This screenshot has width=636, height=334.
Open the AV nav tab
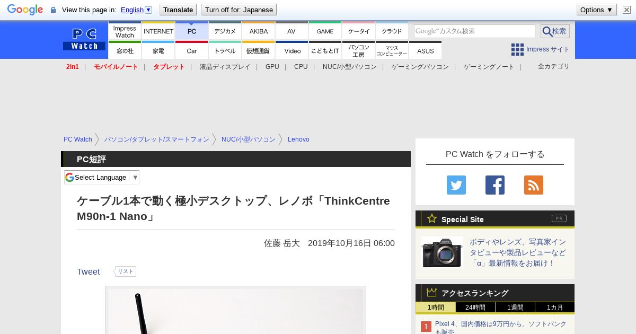(292, 31)
